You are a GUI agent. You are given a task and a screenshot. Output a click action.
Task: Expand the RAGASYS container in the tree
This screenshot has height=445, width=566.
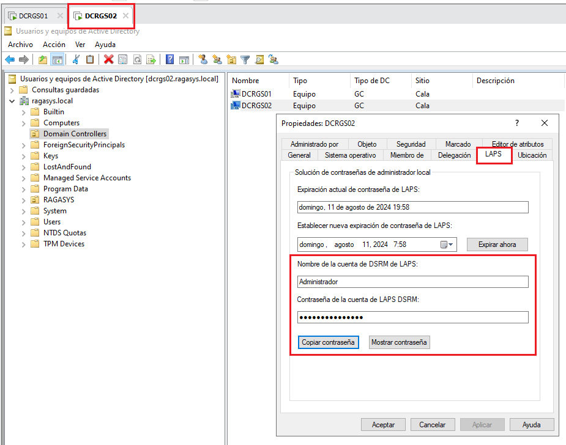click(x=23, y=199)
